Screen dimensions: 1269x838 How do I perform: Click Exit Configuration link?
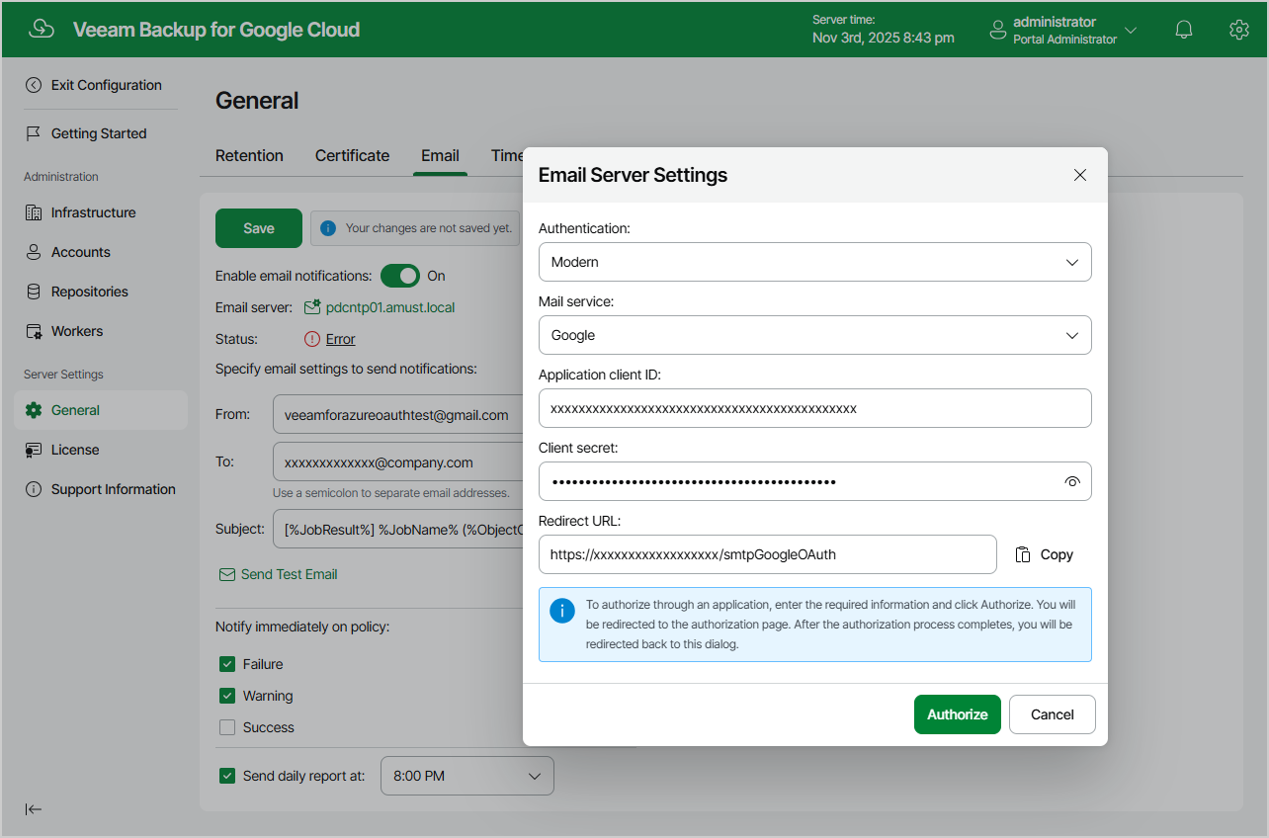pos(107,85)
